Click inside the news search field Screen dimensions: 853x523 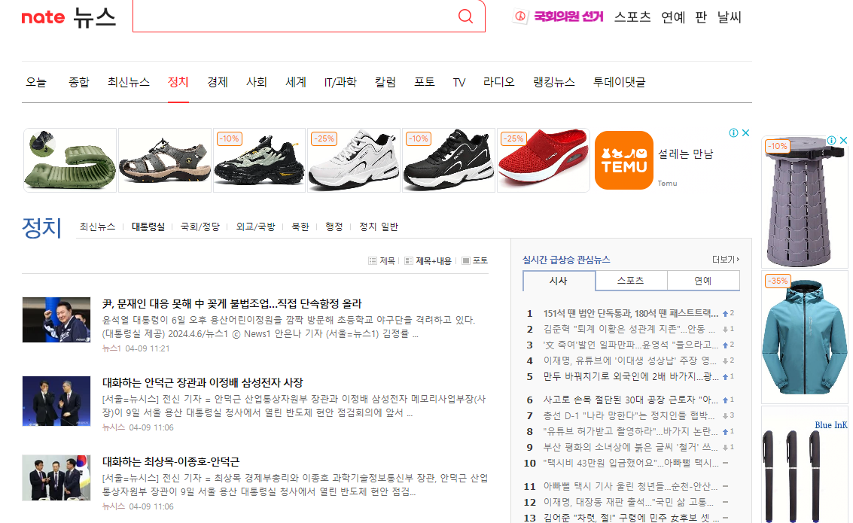coord(294,17)
